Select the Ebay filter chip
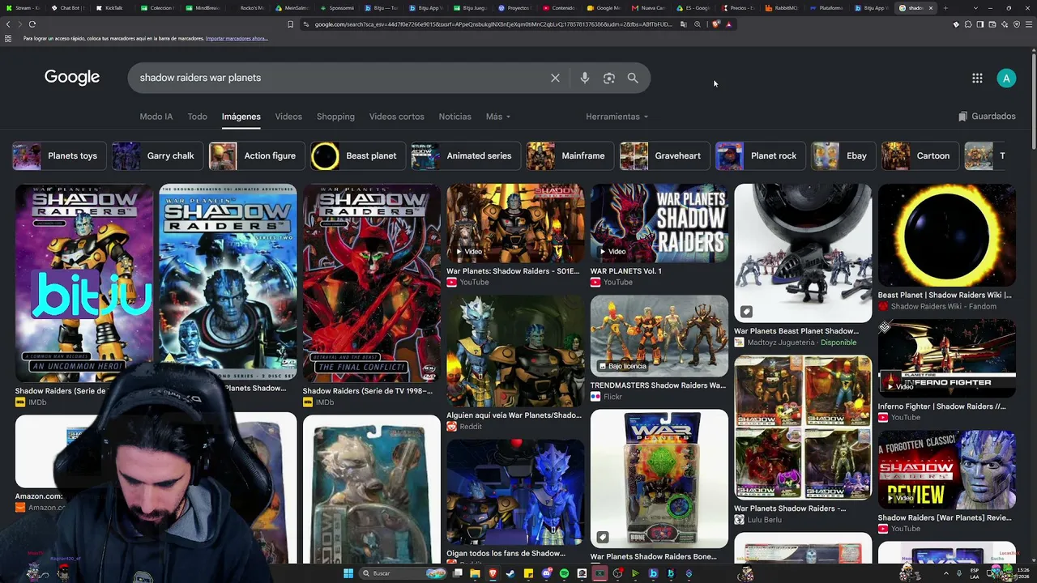The image size is (1037, 583). pyautogui.click(x=843, y=155)
